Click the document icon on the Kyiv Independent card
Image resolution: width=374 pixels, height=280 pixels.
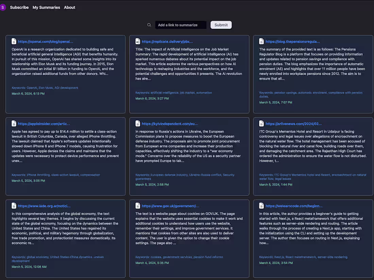pyautogui.click(x=138, y=124)
